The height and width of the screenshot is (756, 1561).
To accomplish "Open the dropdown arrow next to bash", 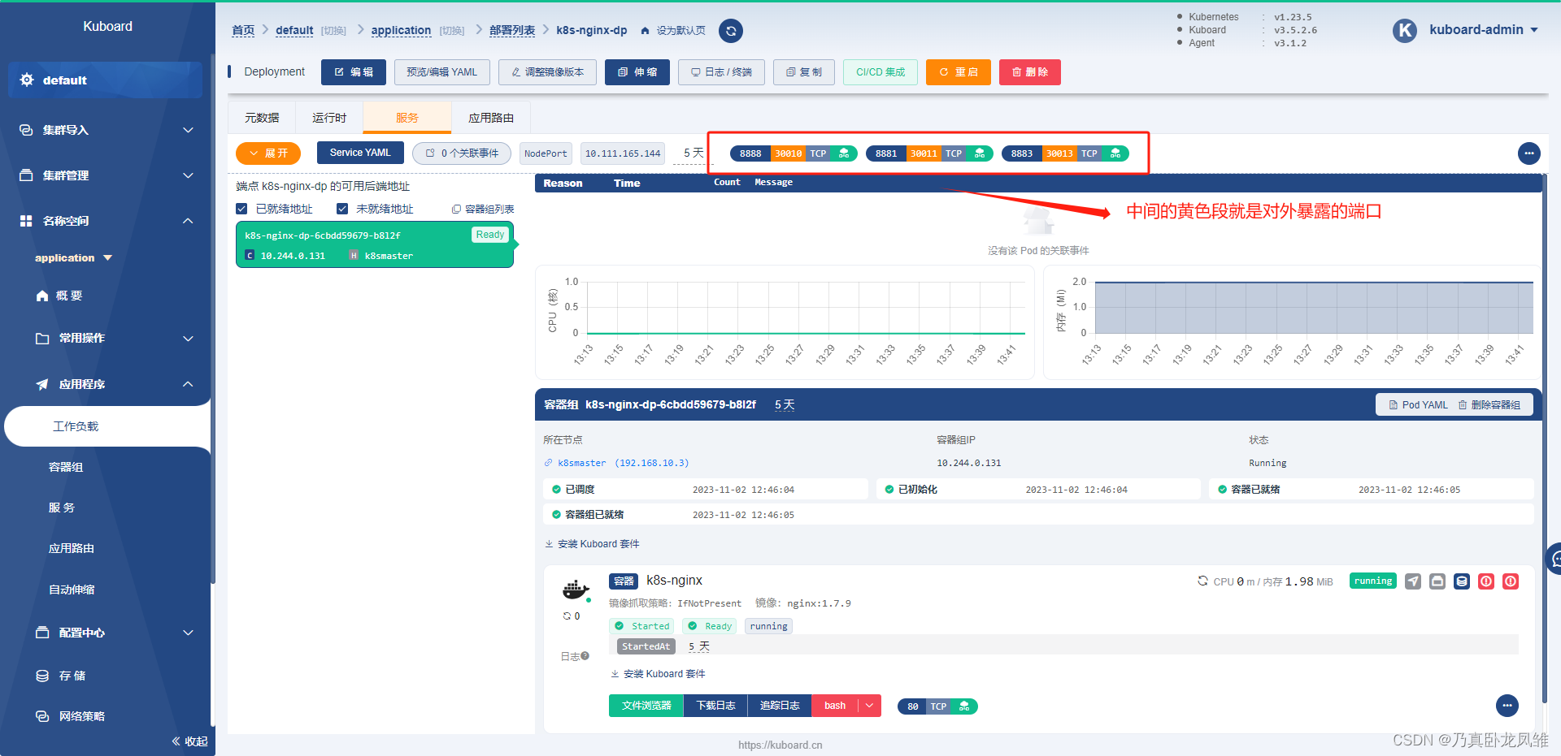I will point(869,706).
